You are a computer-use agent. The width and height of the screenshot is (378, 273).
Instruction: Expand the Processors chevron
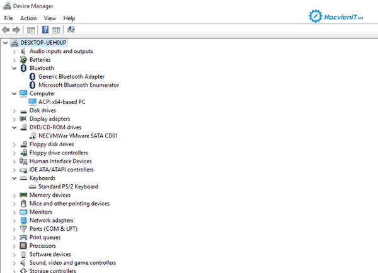(14, 247)
